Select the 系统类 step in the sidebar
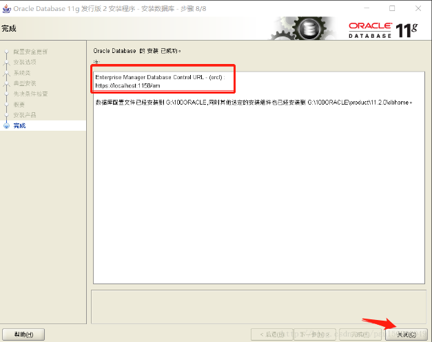 click(22, 73)
